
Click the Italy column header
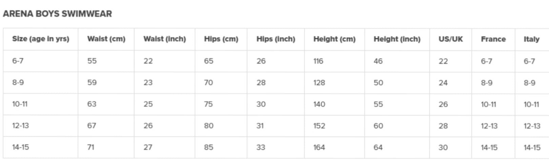pyautogui.click(x=531, y=39)
